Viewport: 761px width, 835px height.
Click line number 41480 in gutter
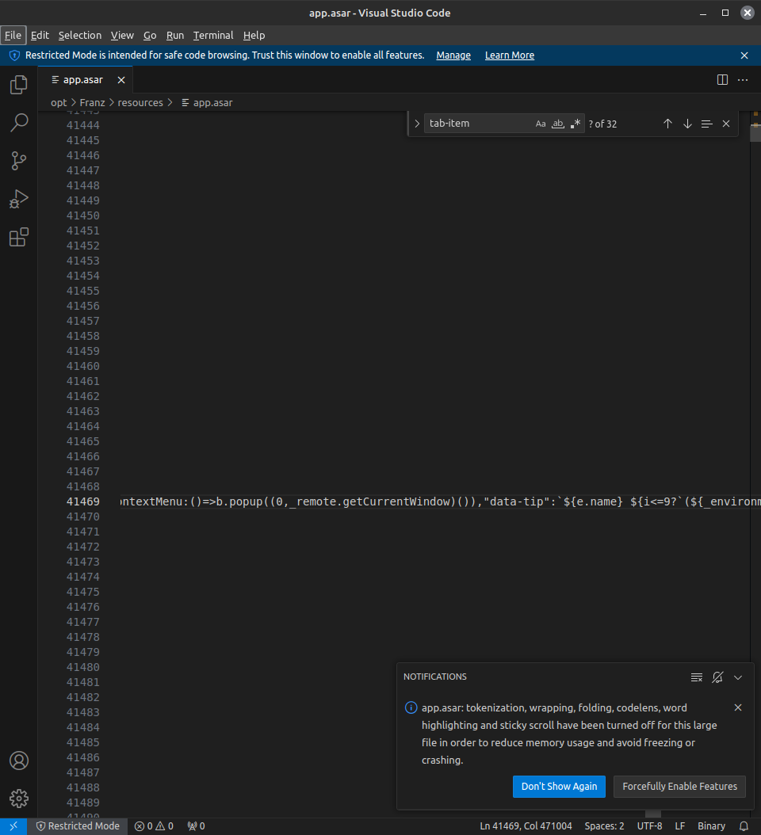click(83, 667)
